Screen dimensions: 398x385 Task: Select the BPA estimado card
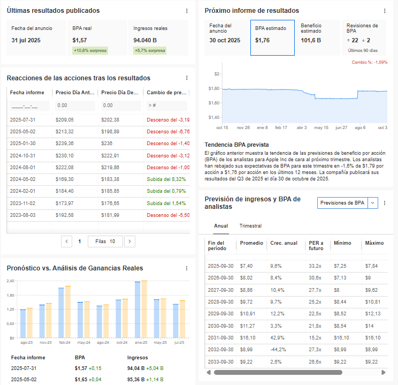(x=272, y=37)
